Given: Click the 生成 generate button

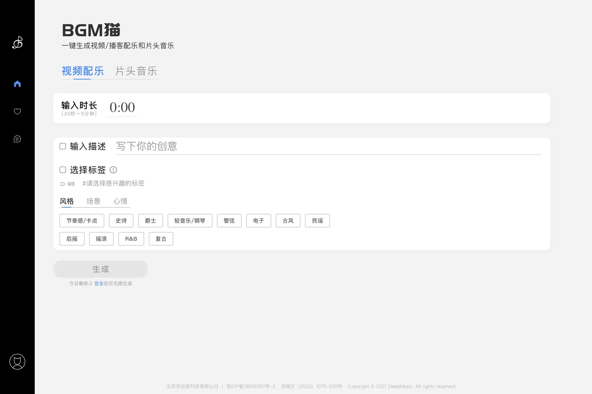Looking at the screenshot, I should point(101,269).
